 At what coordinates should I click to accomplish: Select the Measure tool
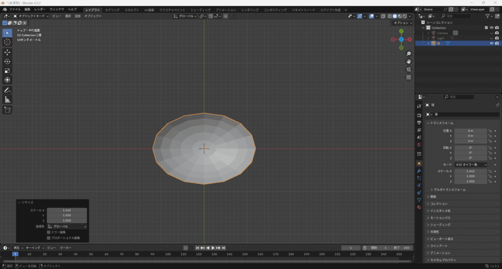[x=7, y=100]
